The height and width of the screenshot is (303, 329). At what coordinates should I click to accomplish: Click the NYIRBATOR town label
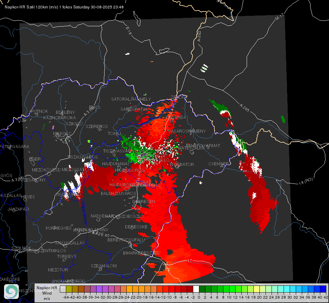pyautogui.click(x=182, y=164)
